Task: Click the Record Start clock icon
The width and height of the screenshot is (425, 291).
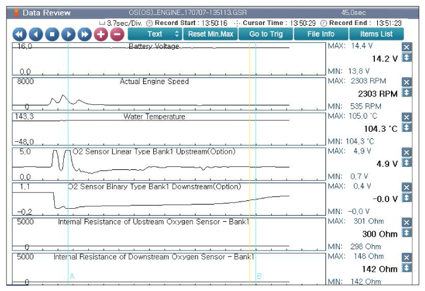Action: click(150, 23)
